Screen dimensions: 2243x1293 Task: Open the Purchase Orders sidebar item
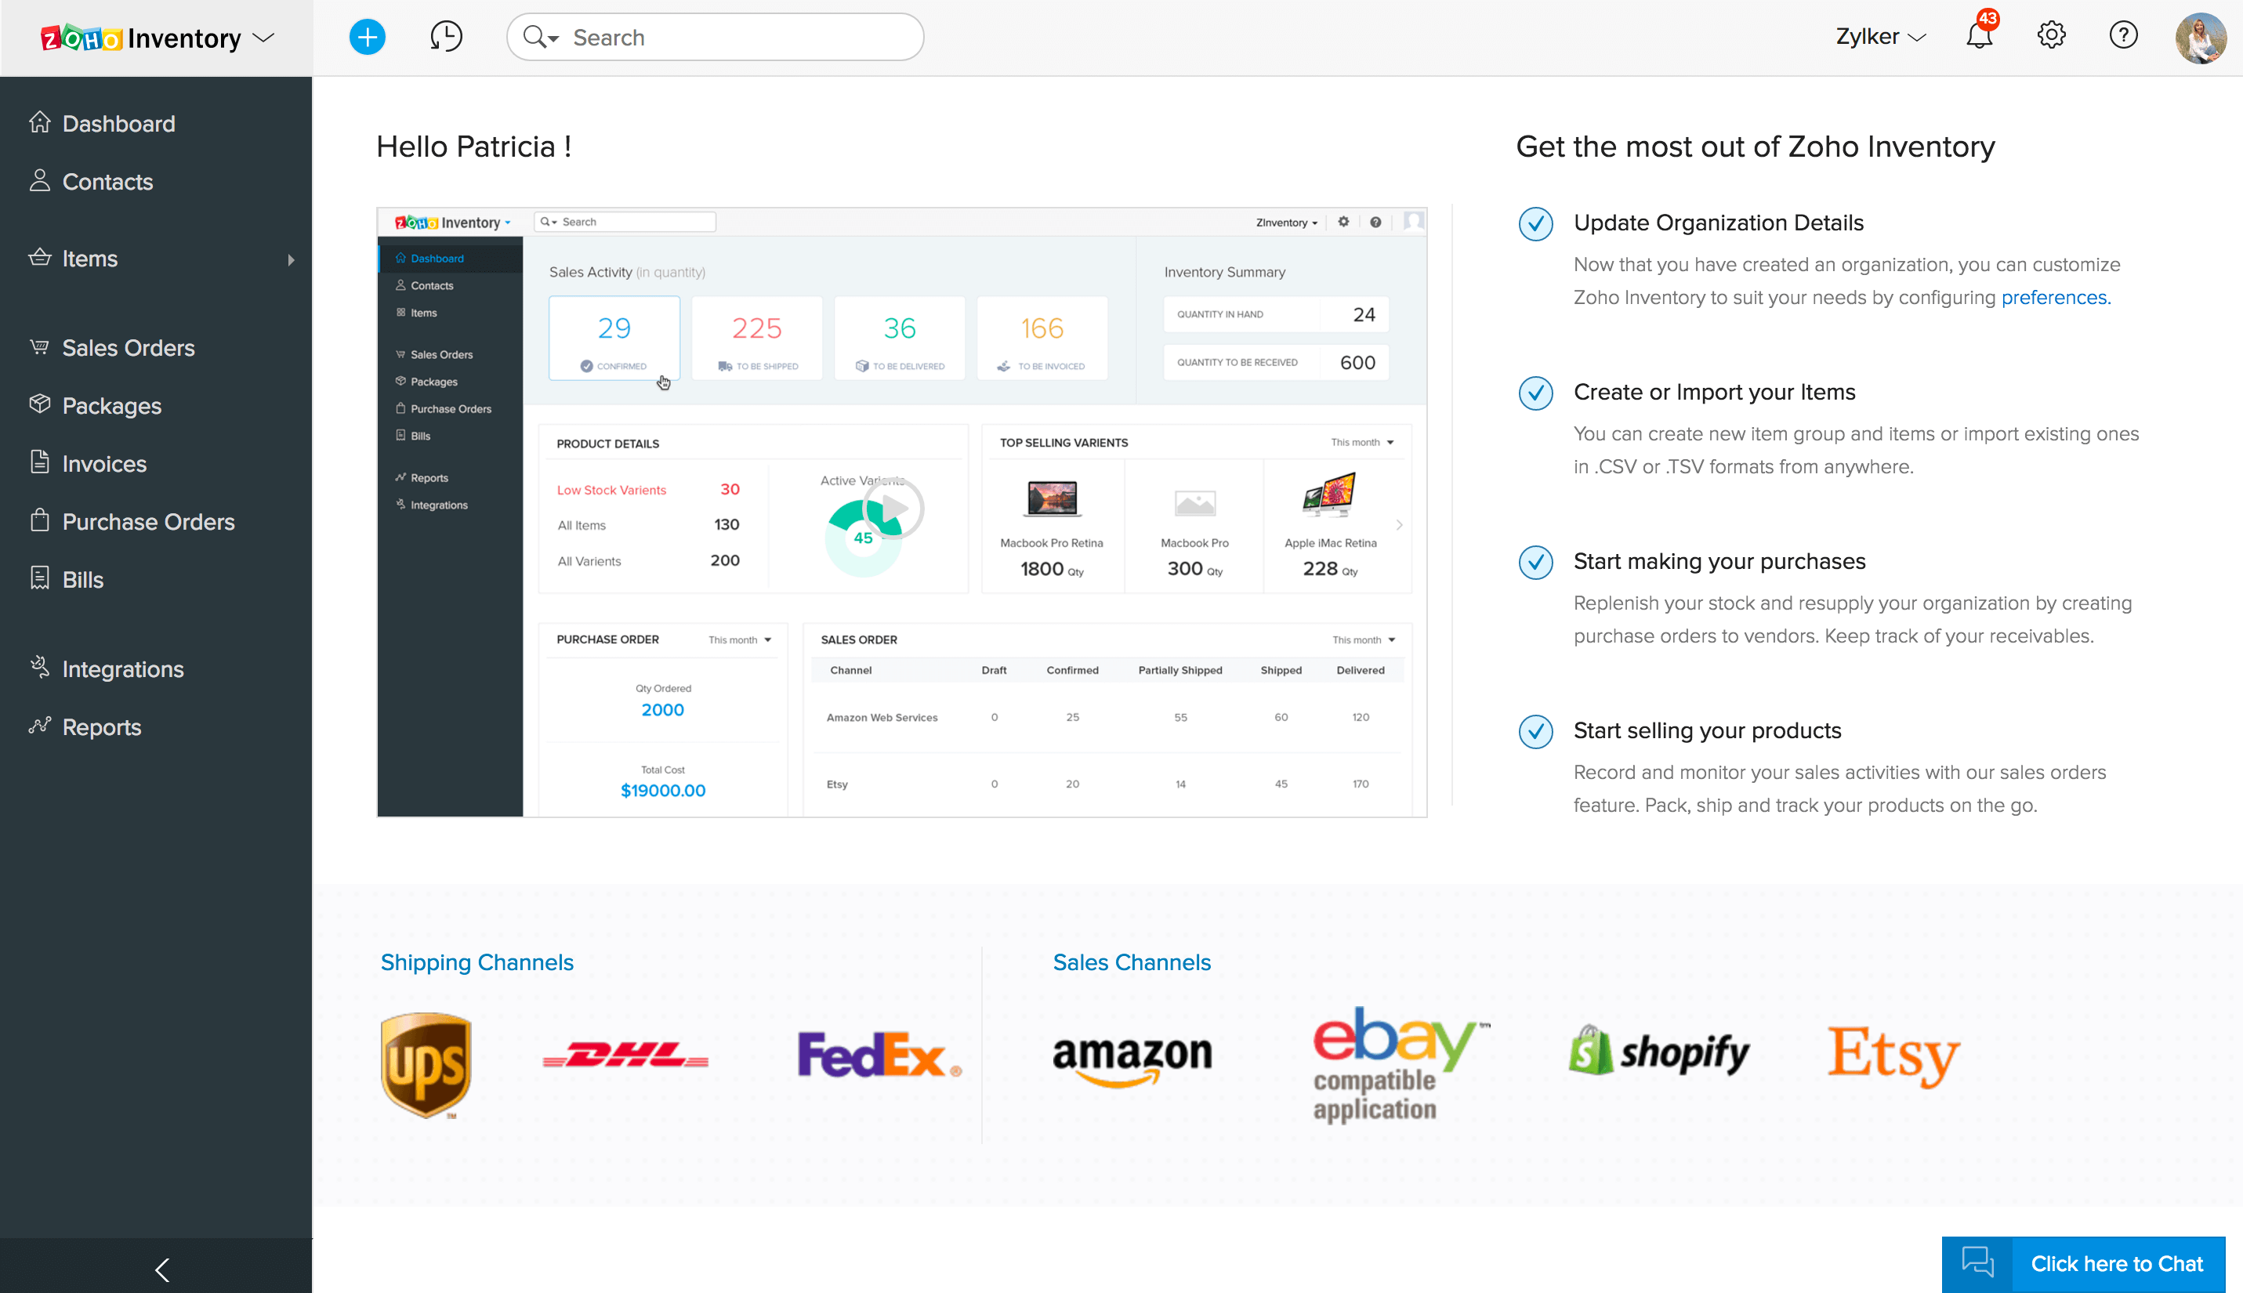coord(147,522)
